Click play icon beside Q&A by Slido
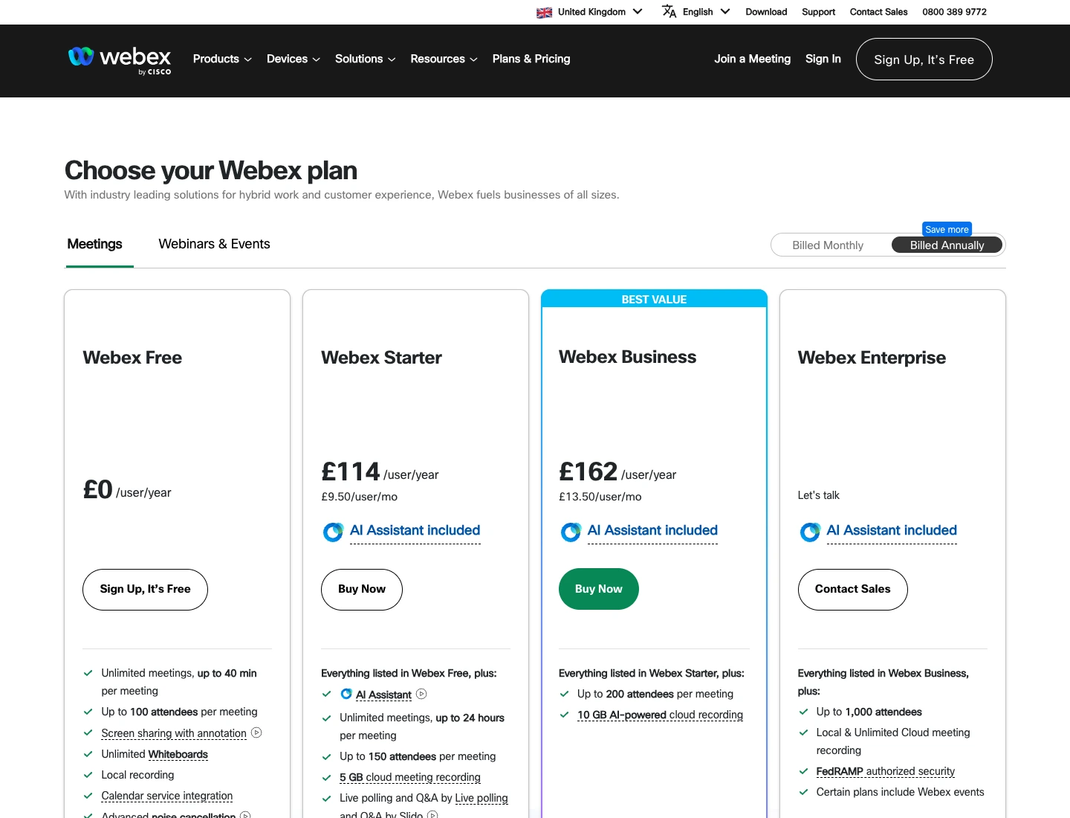Screen dimensions: 1070x818 click(x=432, y=815)
